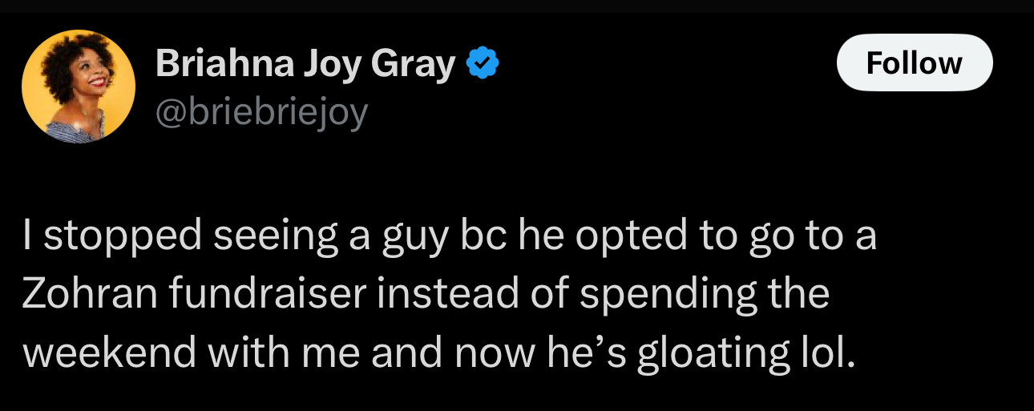Visit the author's profile via her name
This screenshot has height=411, width=1034.
click(305, 64)
